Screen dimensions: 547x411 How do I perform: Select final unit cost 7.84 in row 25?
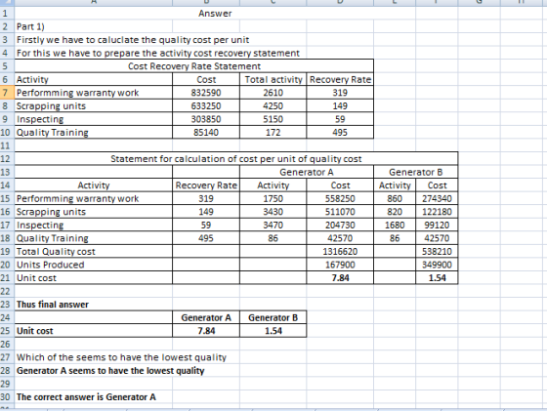(x=206, y=331)
